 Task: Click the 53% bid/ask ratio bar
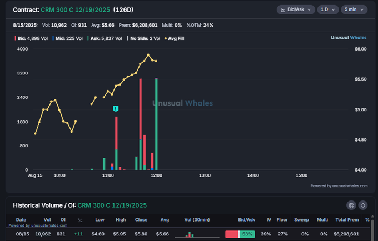[240, 234]
